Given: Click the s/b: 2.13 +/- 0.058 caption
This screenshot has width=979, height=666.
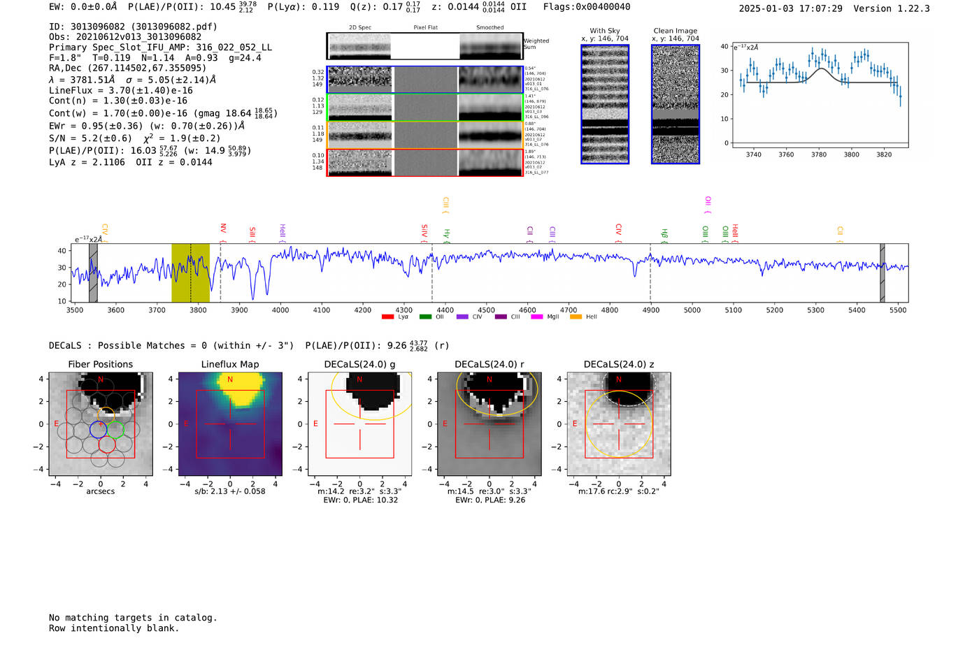Looking at the screenshot, I should (230, 491).
